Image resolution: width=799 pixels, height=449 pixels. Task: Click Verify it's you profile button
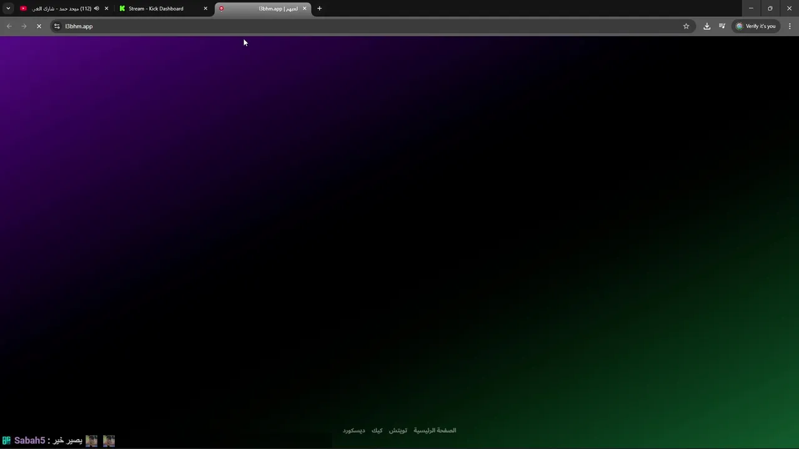click(x=756, y=26)
